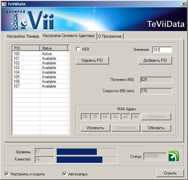Click the disabled Сбросить button
This screenshot has width=188, height=180.
(x=156, y=117)
